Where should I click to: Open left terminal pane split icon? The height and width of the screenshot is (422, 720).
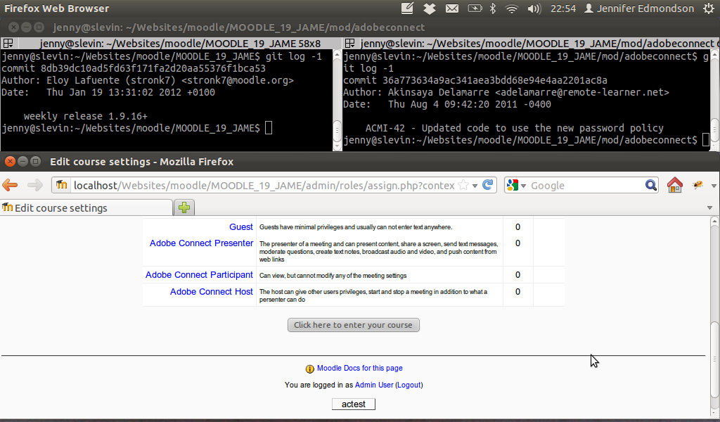[8, 43]
